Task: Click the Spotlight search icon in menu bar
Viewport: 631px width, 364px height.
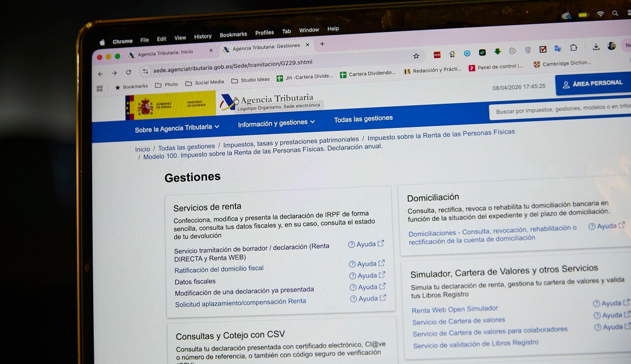Action: [x=616, y=13]
